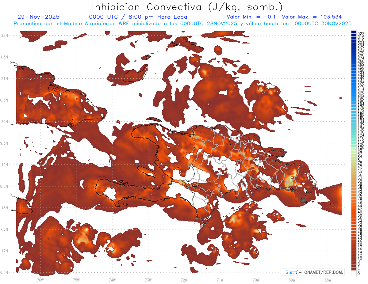This screenshot has height=284, width=368.
Task: Click the dark blue 322 legend swatch
Action: pos(354,32)
